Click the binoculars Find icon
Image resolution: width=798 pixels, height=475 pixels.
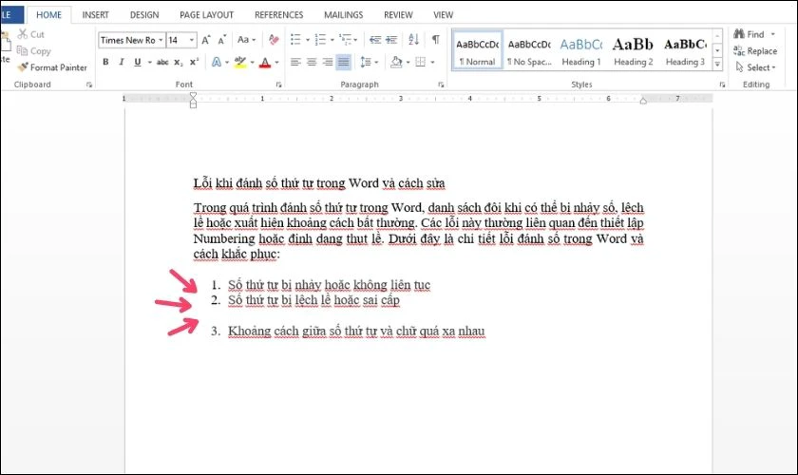pos(739,34)
